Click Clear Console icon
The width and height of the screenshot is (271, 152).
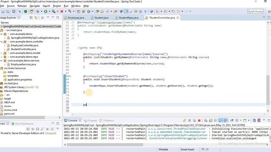point(206,120)
